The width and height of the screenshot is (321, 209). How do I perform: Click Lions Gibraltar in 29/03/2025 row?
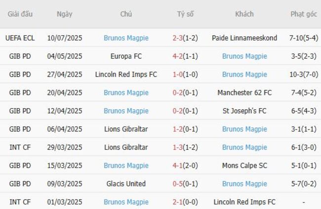(126, 147)
